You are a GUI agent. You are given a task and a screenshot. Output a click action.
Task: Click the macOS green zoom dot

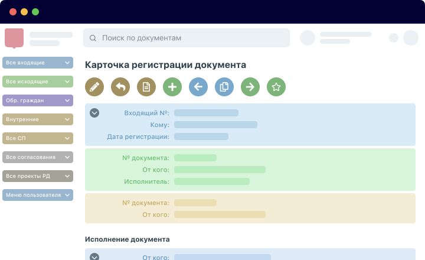(x=35, y=12)
